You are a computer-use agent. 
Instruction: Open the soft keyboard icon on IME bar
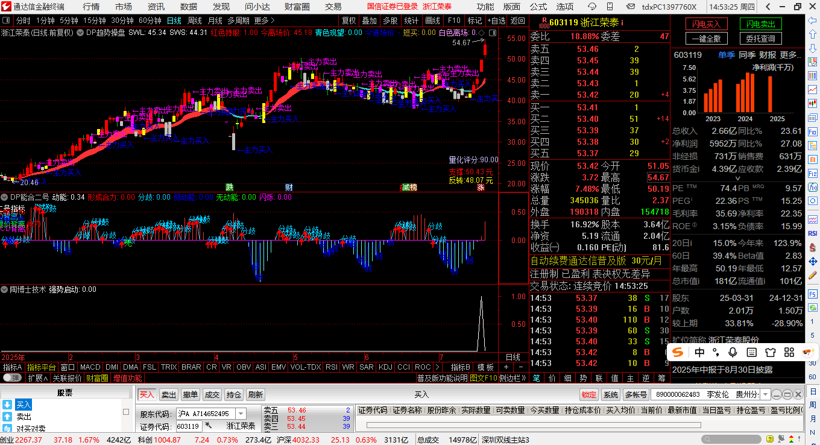click(x=752, y=352)
